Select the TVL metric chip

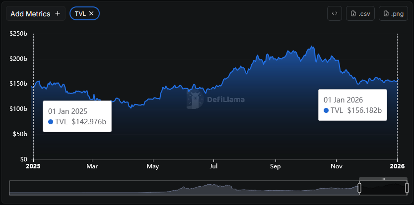point(79,14)
